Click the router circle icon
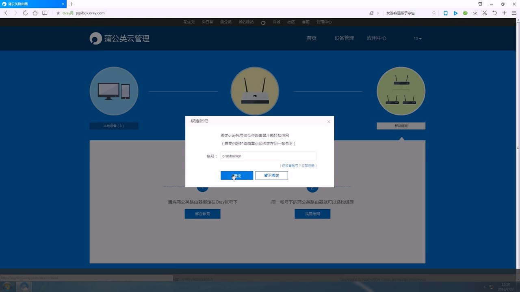The image size is (520, 292). (255, 91)
